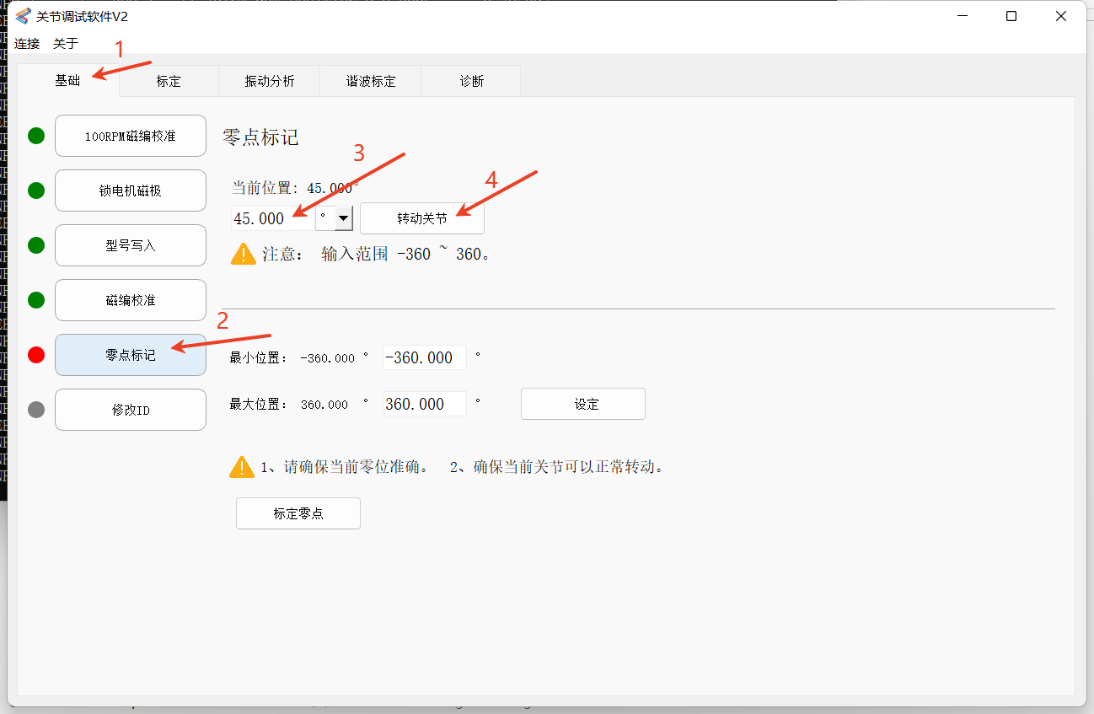
Task: Select the 锁电机磁极 step
Action: pyautogui.click(x=131, y=191)
